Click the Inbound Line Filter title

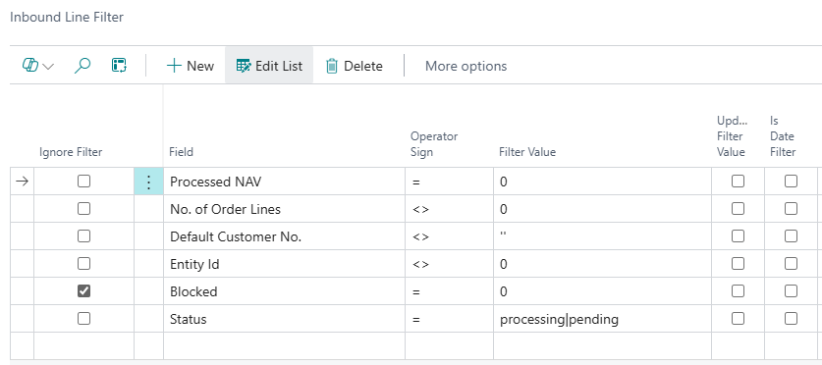67,17
